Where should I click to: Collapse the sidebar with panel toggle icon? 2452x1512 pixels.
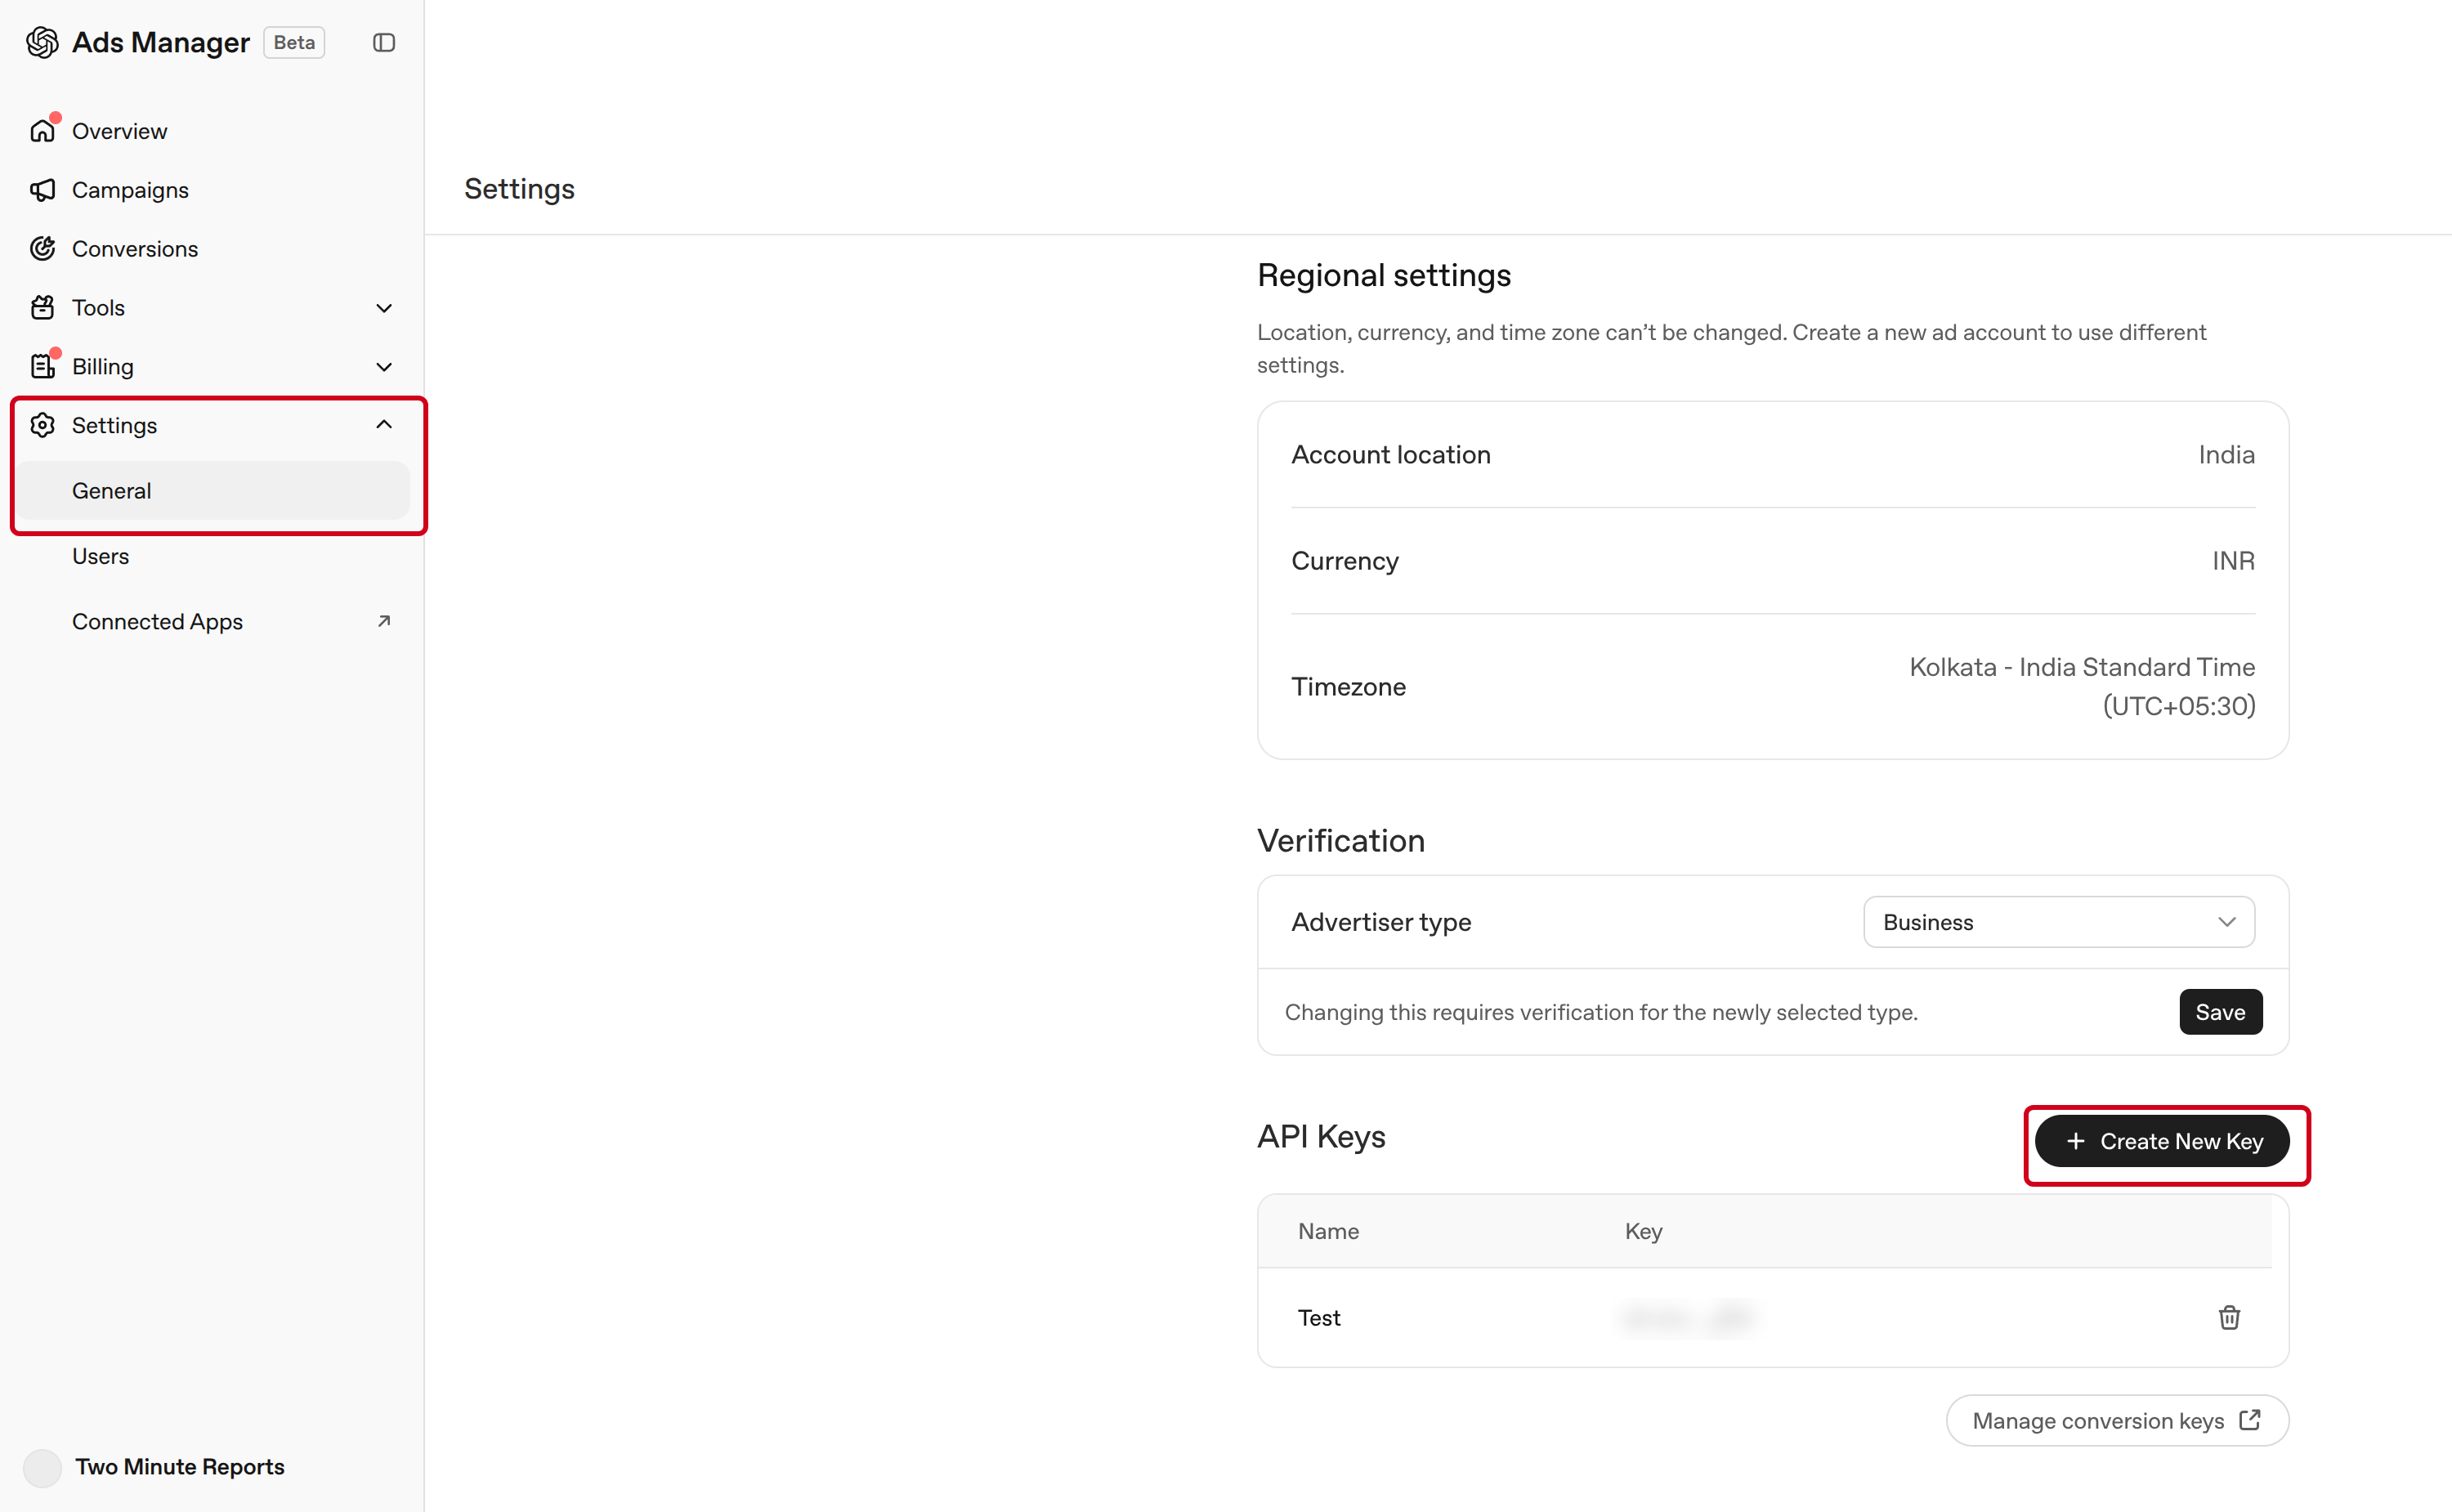click(384, 43)
